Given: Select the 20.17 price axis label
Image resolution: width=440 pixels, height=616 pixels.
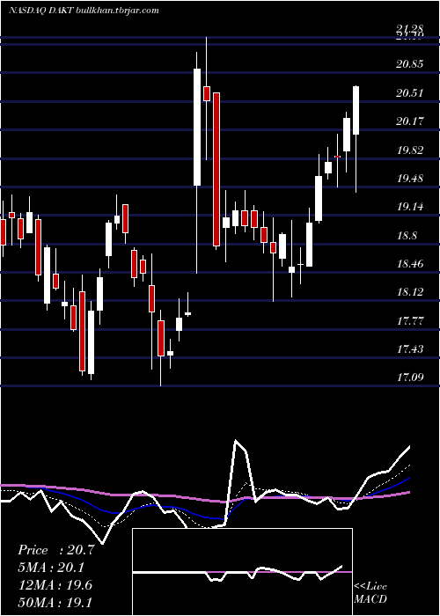Looking at the screenshot, I should pos(410,121).
